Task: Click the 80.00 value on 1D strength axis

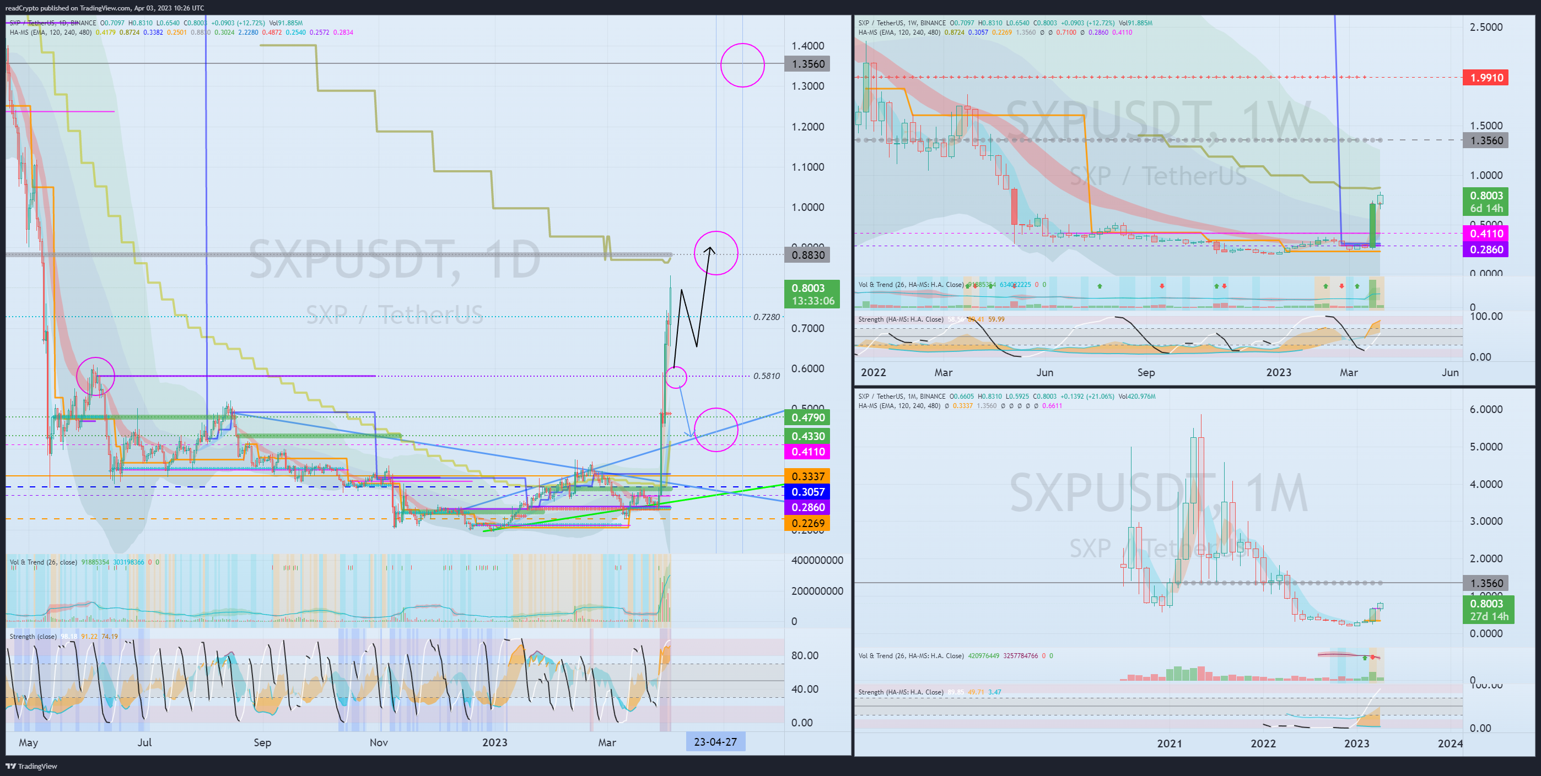Action: [805, 655]
